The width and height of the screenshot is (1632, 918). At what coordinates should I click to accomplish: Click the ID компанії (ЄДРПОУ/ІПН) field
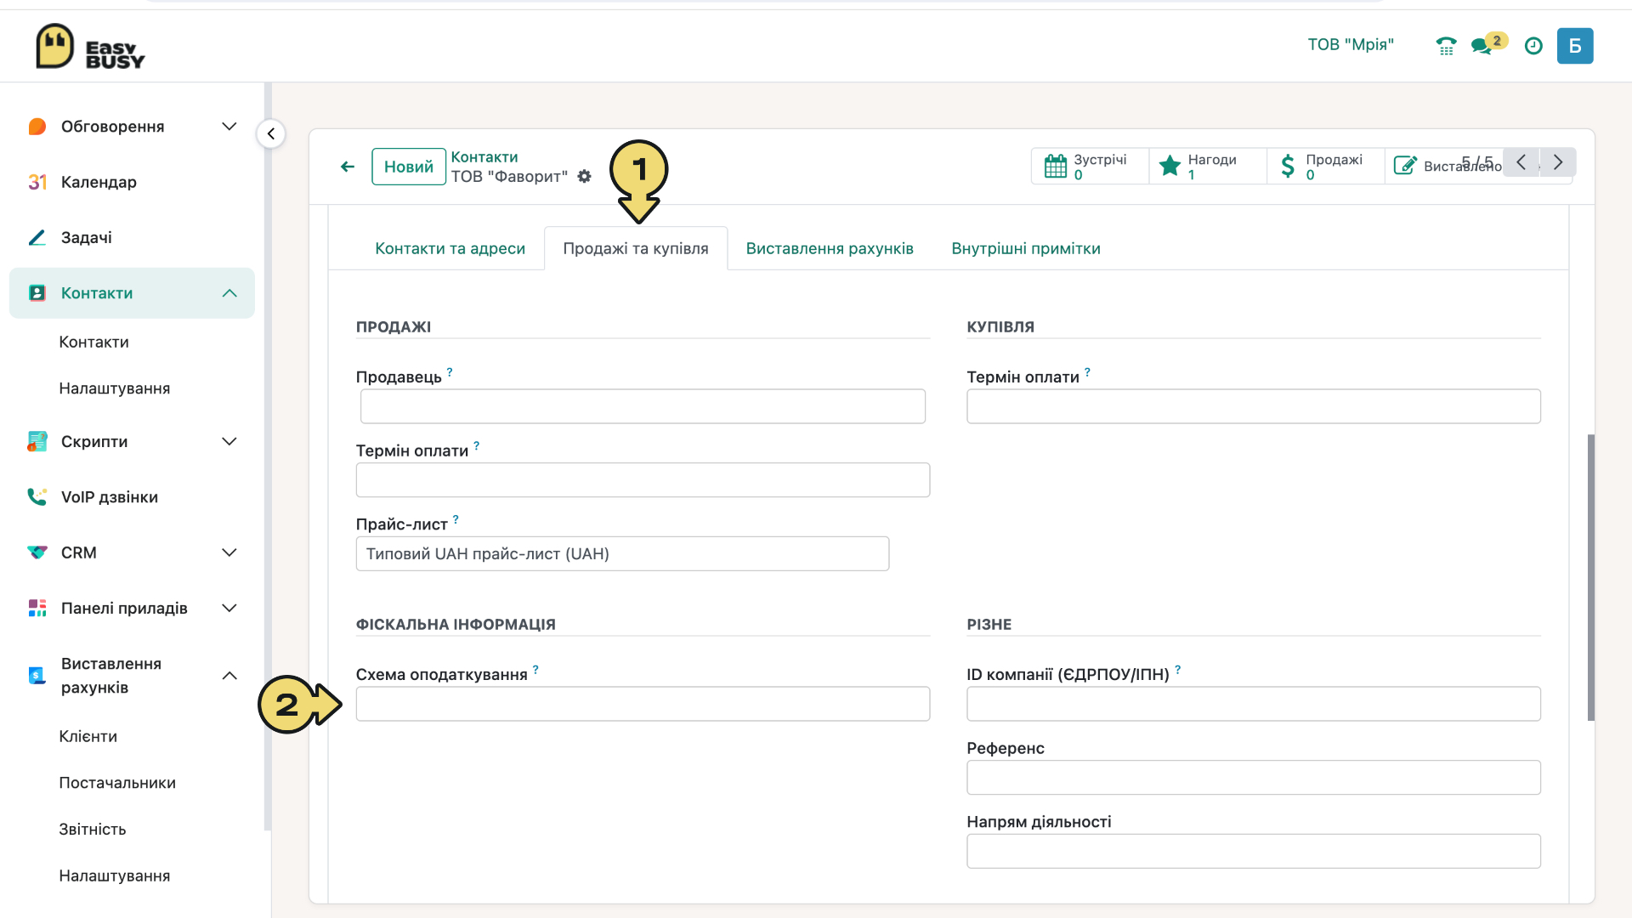[x=1254, y=704]
